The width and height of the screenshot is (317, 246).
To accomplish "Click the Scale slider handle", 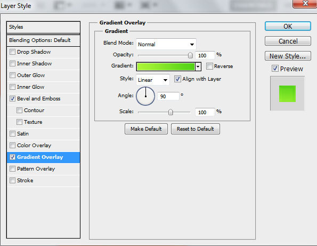I will coord(170,112).
